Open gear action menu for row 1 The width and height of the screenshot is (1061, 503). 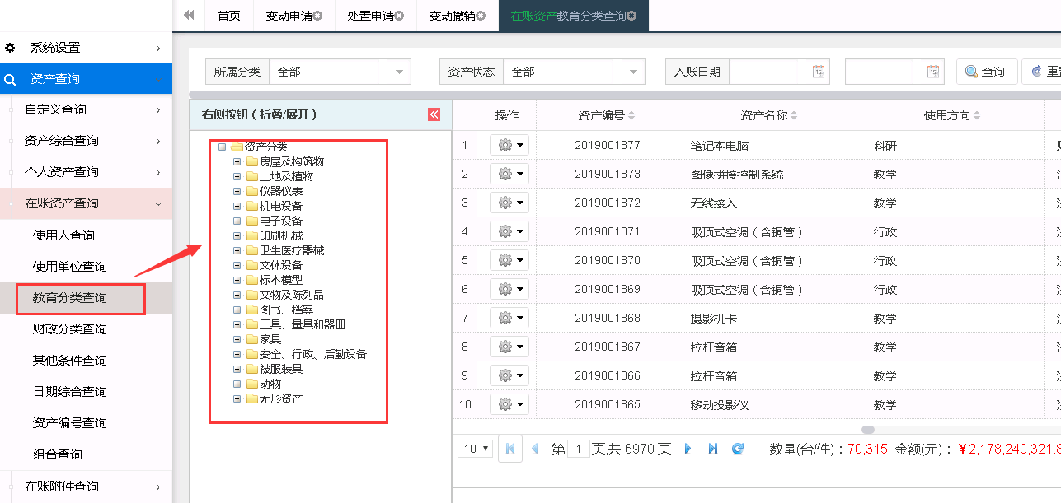pyautogui.click(x=510, y=146)
